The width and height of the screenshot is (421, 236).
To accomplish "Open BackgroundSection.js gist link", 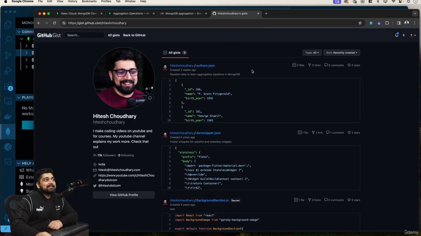I will 212,200.
